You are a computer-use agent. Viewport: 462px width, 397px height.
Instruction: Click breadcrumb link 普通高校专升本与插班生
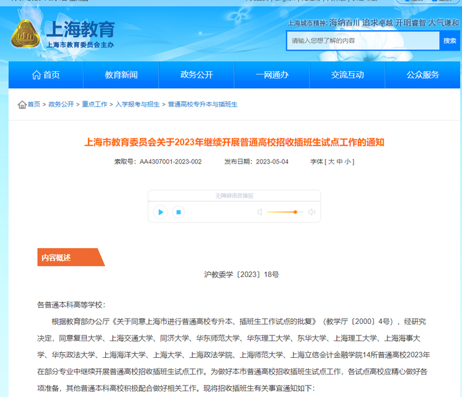[203, 105]
